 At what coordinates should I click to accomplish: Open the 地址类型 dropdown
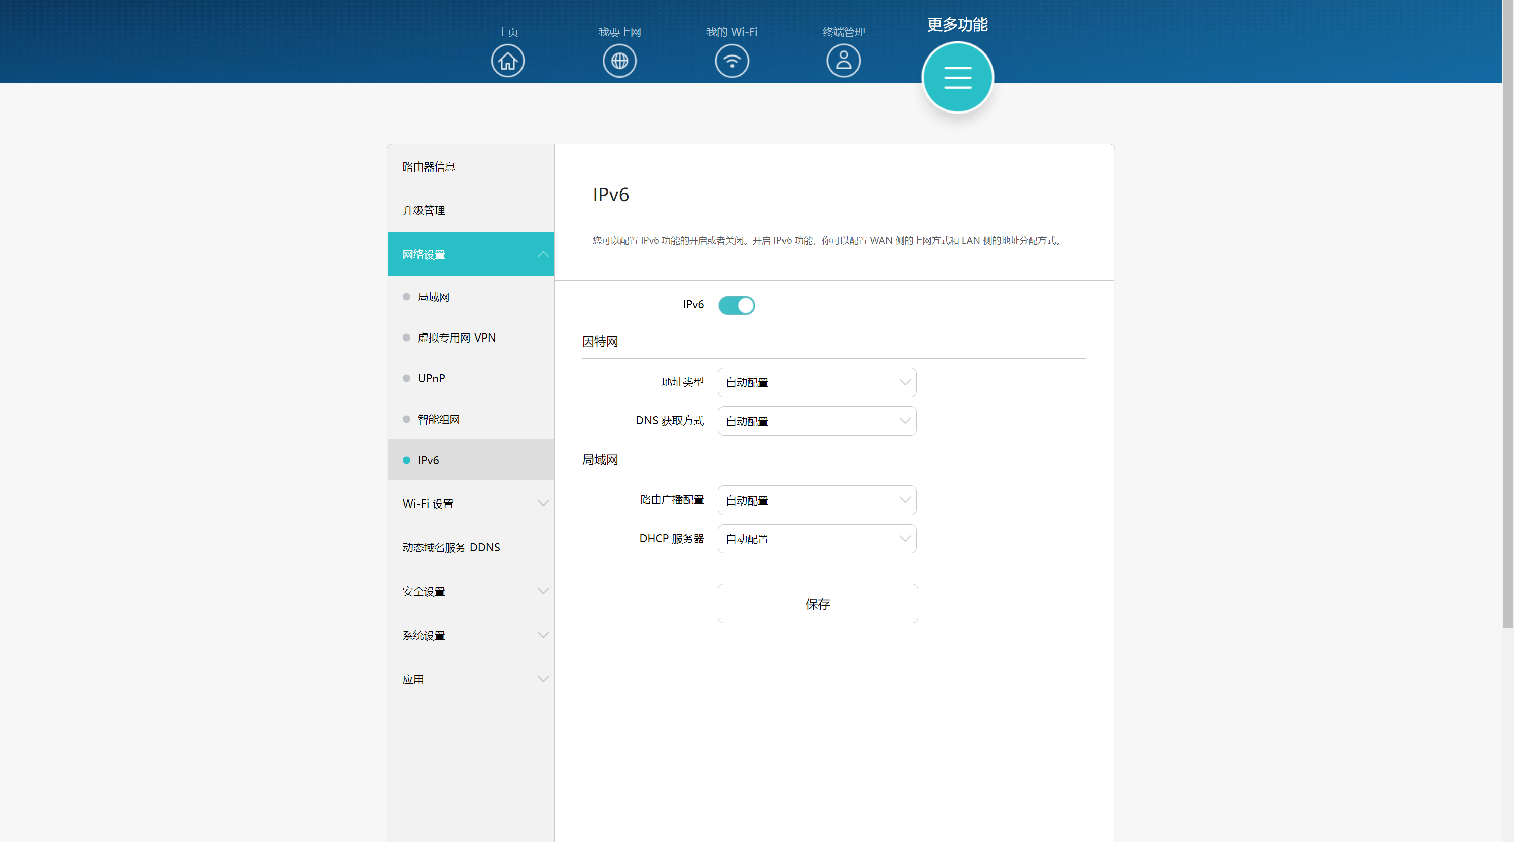(816, 383)
